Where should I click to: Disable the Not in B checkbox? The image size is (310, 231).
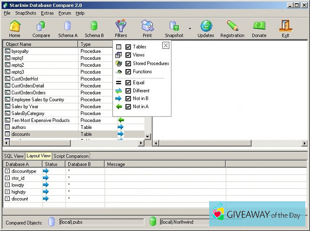coord(128,98)
